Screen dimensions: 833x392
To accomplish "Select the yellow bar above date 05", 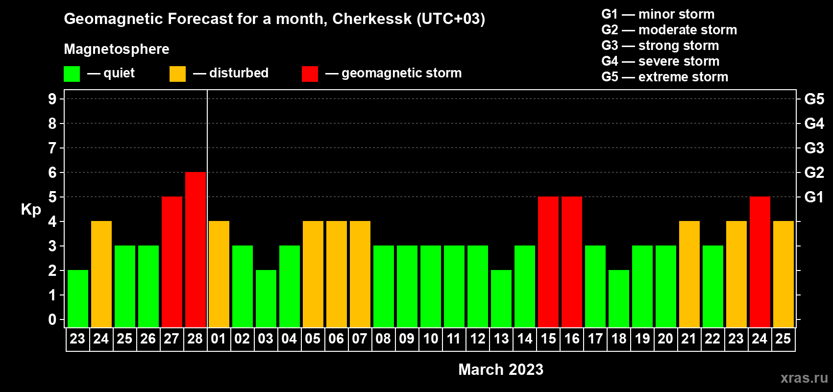I will pos(313,274).
